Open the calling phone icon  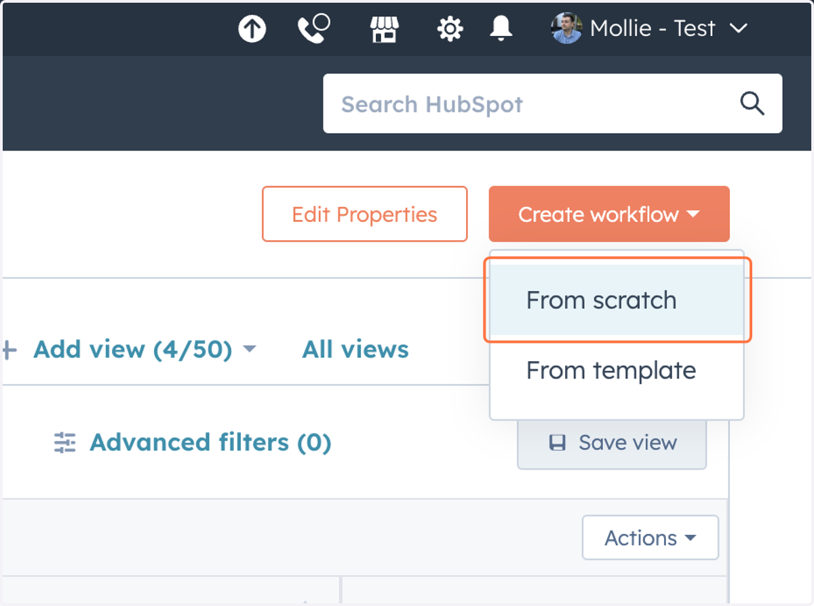tap(314, 29)
